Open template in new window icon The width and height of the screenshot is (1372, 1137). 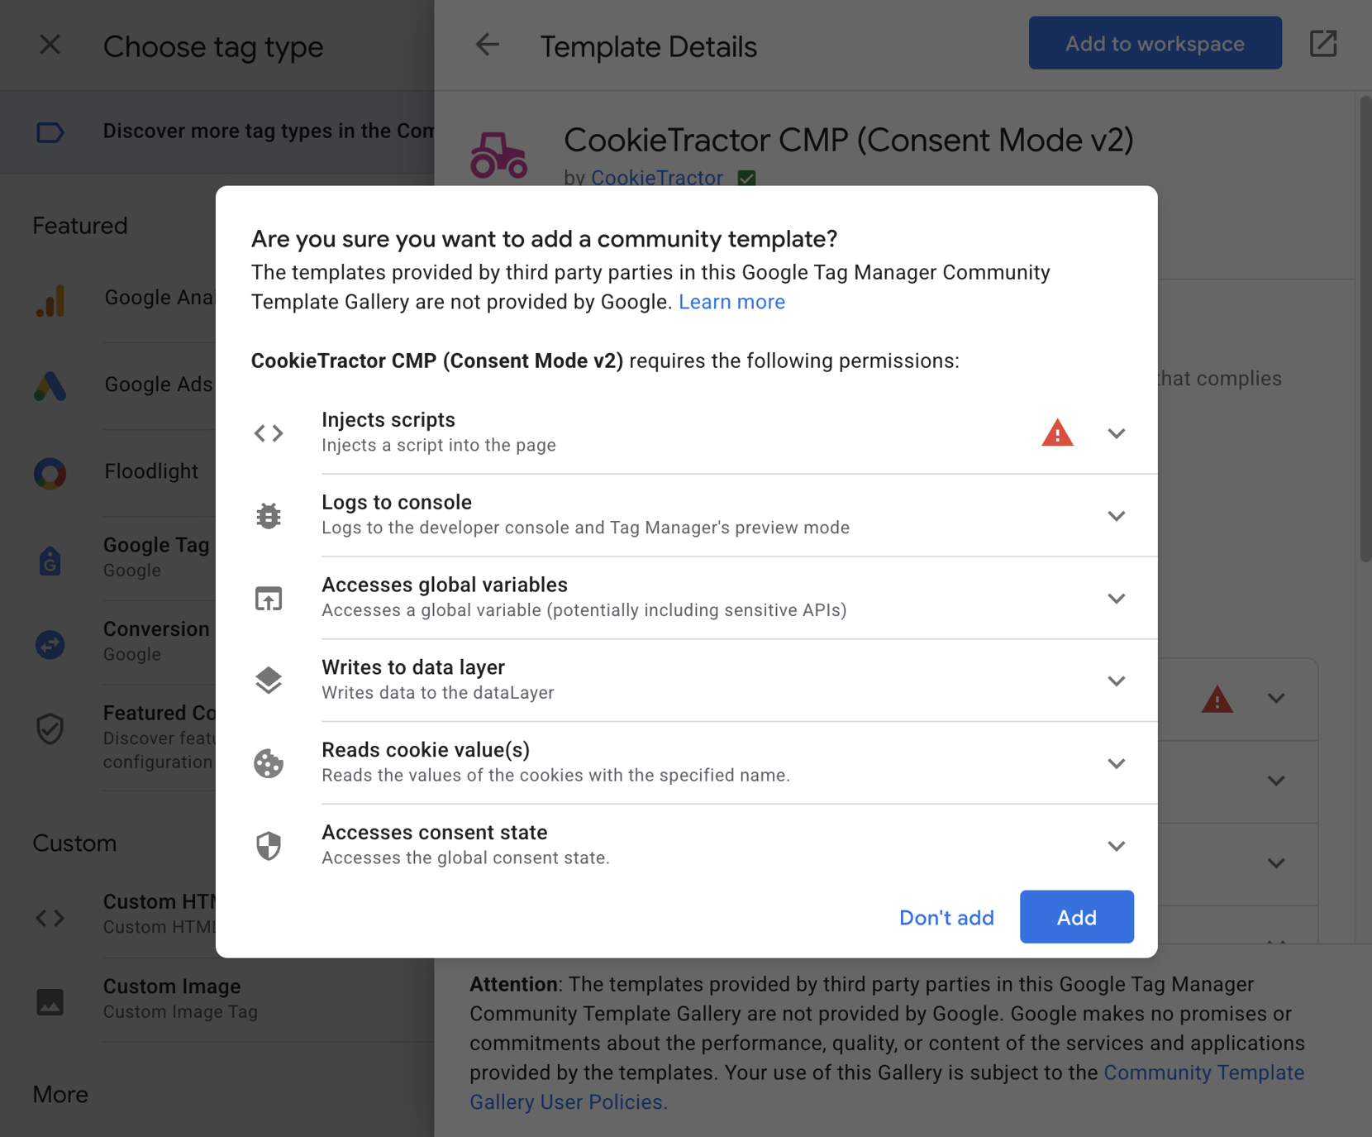point(1323,44)
